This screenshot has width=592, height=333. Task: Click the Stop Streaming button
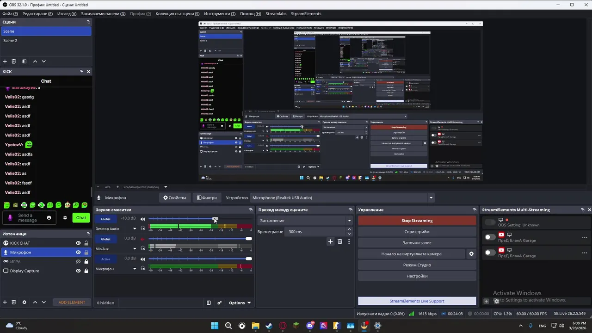417,221
